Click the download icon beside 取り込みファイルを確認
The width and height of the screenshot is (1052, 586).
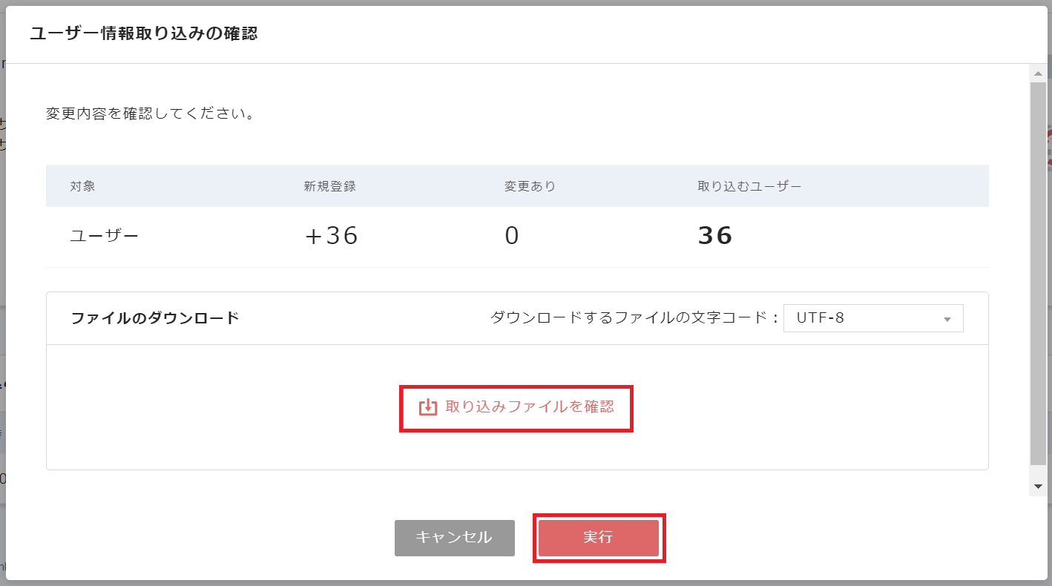click(427, 408)
